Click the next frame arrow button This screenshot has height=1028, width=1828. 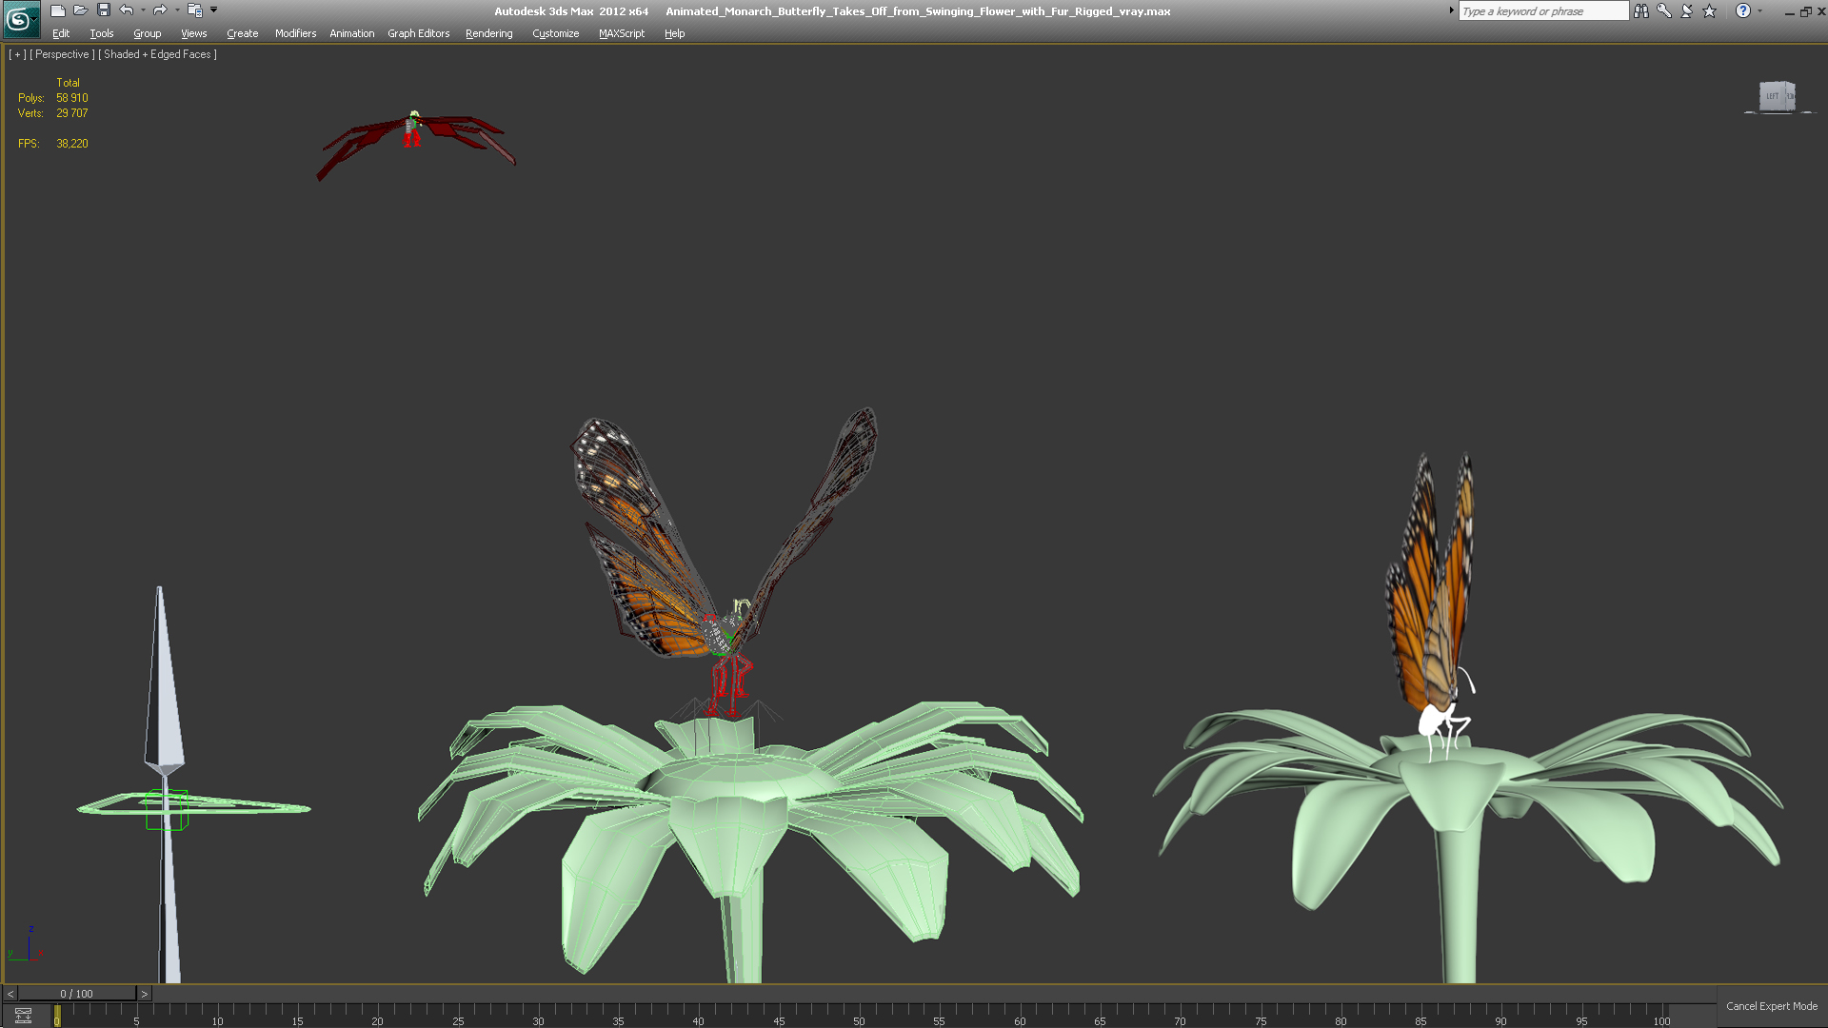pos(145,994)
